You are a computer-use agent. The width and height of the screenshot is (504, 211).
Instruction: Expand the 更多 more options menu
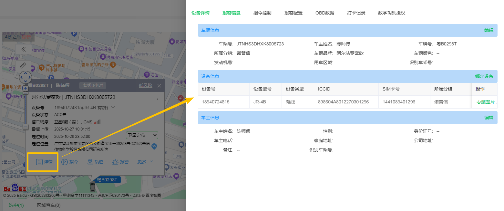tap(145, 162)
